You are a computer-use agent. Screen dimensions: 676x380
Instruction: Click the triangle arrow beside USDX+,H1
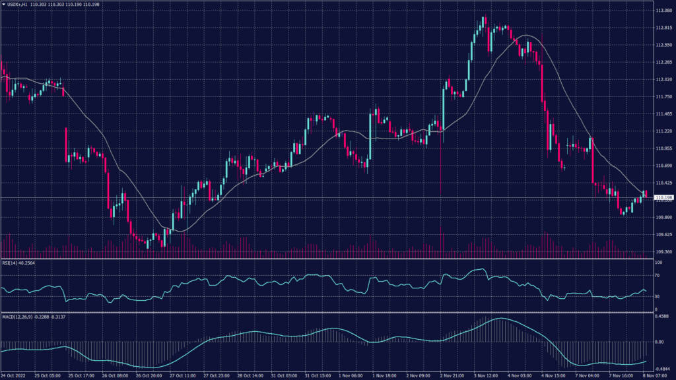4,5
